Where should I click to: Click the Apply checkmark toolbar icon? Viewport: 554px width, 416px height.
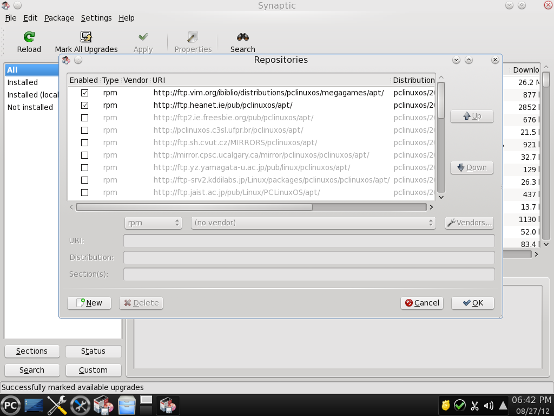[143, 37]
